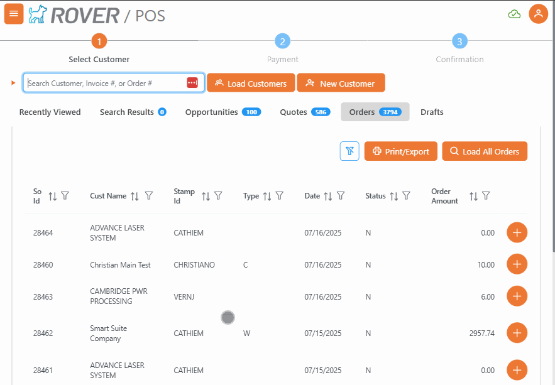Click the plus button for order 28462
Image resolution: width=555 pixels, height=385 pixels.
517,333
